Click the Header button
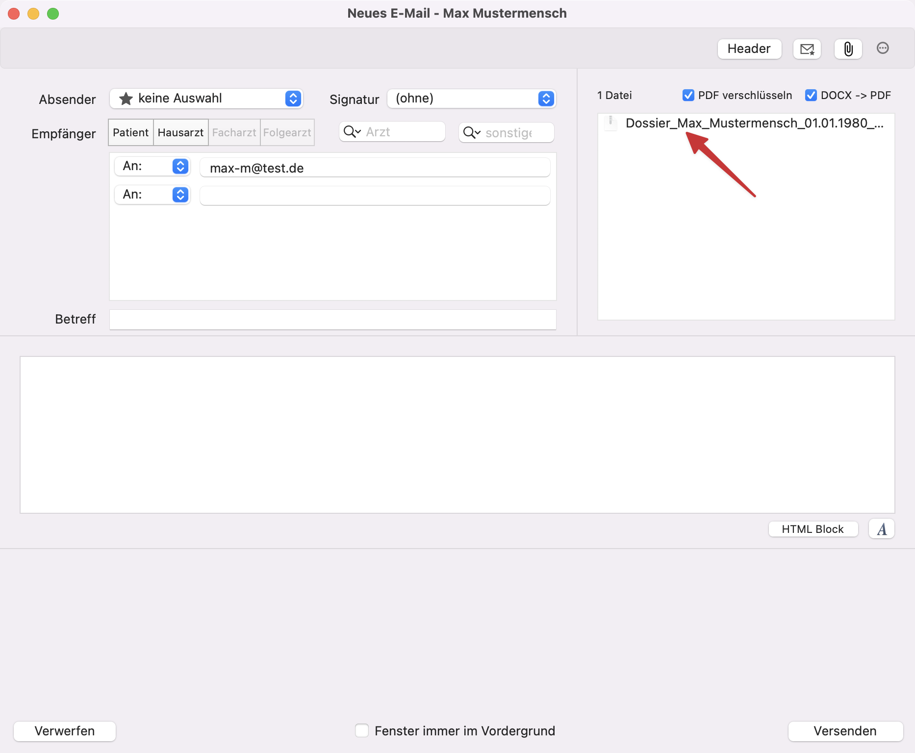 pos(749,49)
